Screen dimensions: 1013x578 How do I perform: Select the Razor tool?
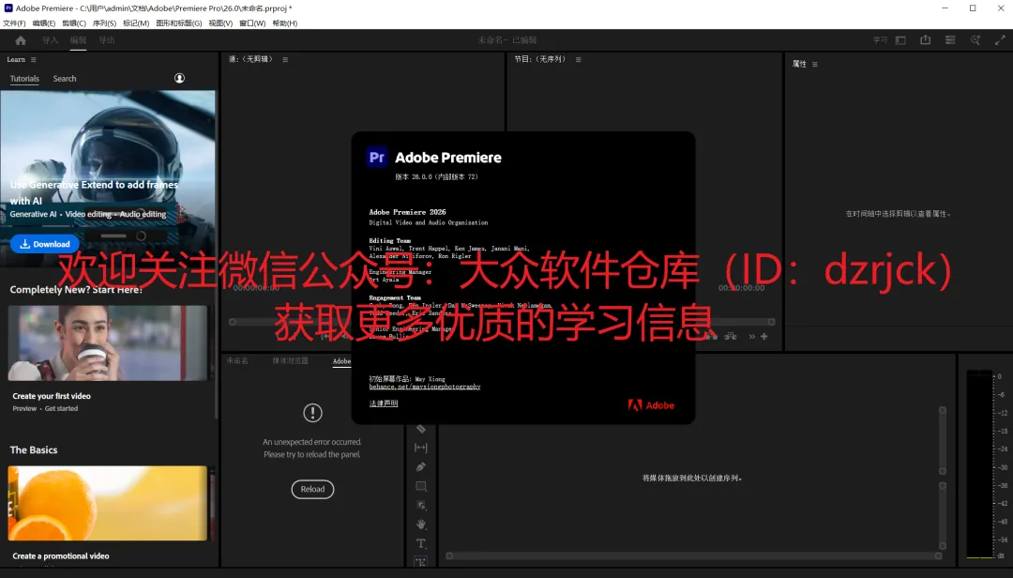420,430
